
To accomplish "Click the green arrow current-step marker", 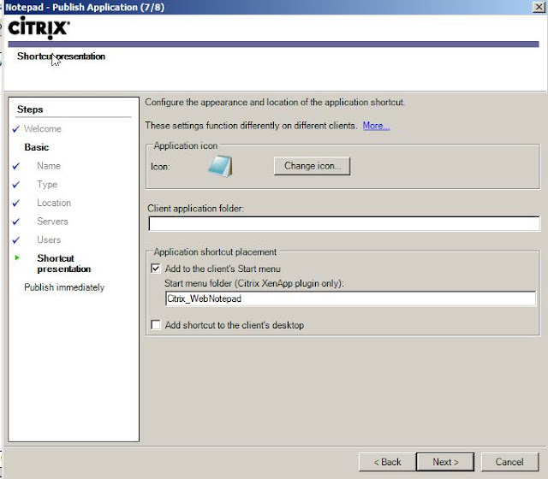I will 17,258.
